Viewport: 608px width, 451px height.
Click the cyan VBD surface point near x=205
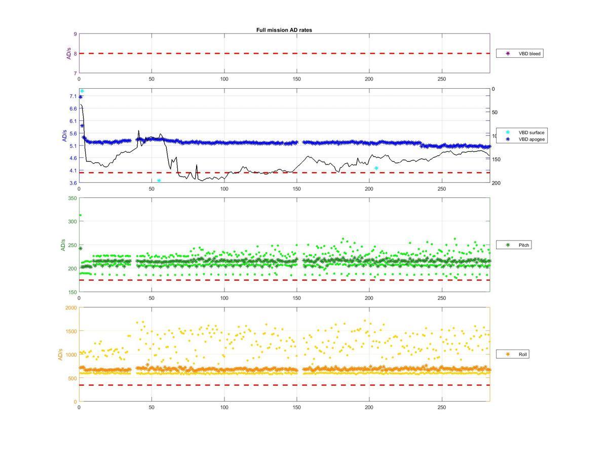click(376, 168)
